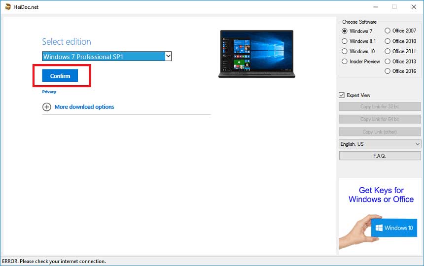Click Copy Link for 64 bit button
424x266 pixels.
[380, 119]
